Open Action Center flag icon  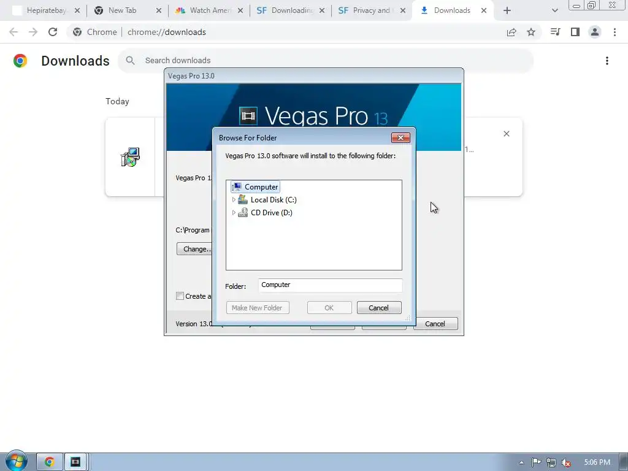[x=536, y=462]
